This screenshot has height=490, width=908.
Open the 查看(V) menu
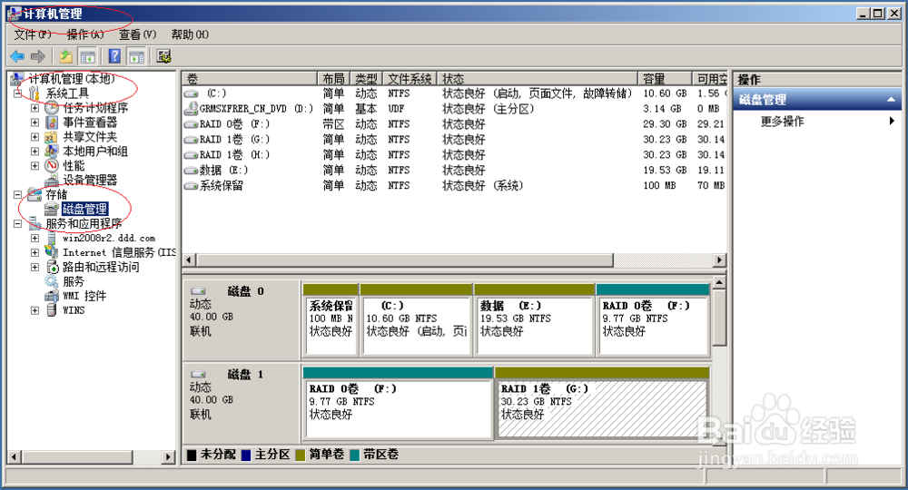pyautogui.click(x=137, y=34)
